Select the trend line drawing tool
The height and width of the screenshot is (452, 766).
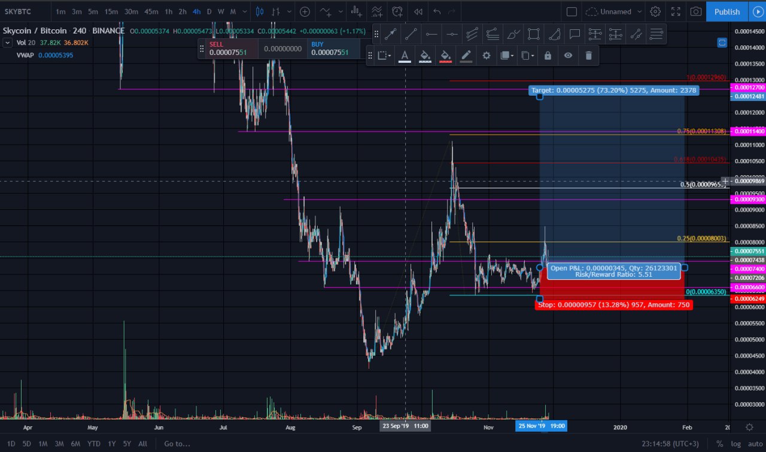(411, 35)
